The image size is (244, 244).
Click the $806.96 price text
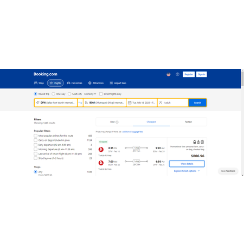pos(197,156)
